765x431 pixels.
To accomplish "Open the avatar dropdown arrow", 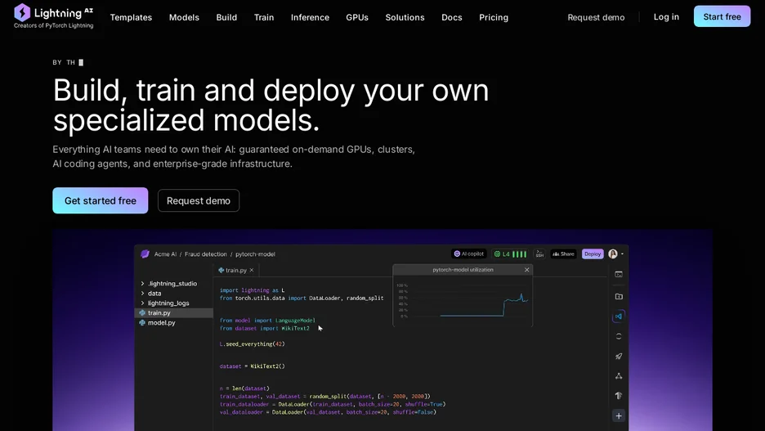I will click(x=622, y=254).
